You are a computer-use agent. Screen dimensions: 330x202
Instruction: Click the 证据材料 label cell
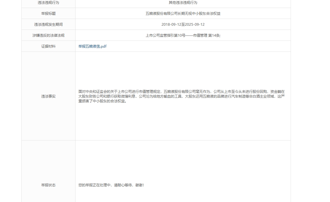(x=48, y=46)
